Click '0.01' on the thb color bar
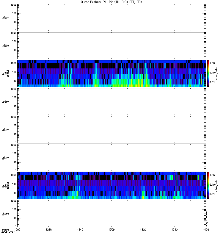The image size is (223, 238). click(x=212, y=82)
